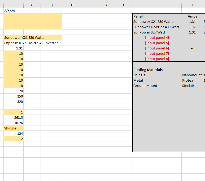Select column D header
This screenshot has width=205, height=181.
51,5
